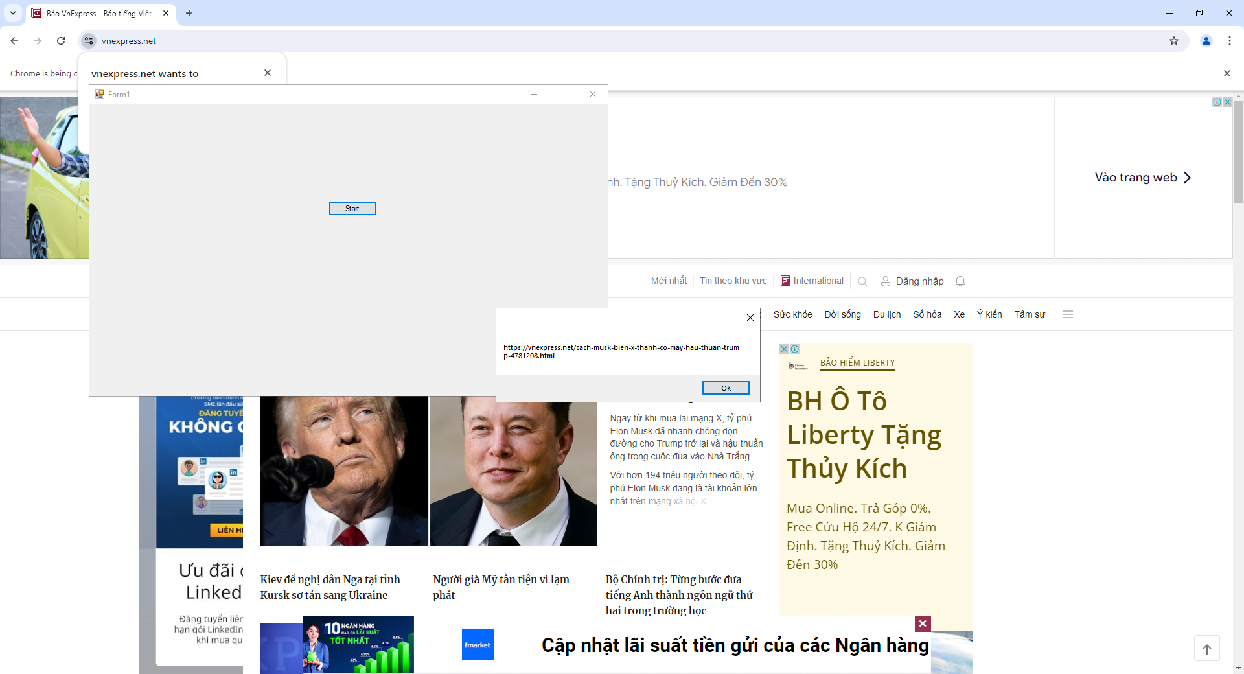This screenshot has height=674, width=1244.
Task: Open the Sức khỏe menu section
Action: pos(792,314)
